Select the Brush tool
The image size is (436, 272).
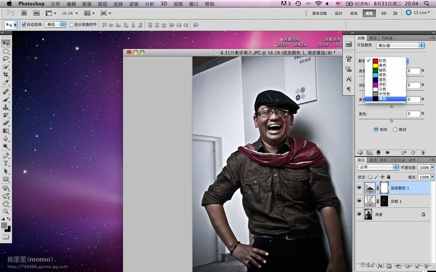pos(6,99)
